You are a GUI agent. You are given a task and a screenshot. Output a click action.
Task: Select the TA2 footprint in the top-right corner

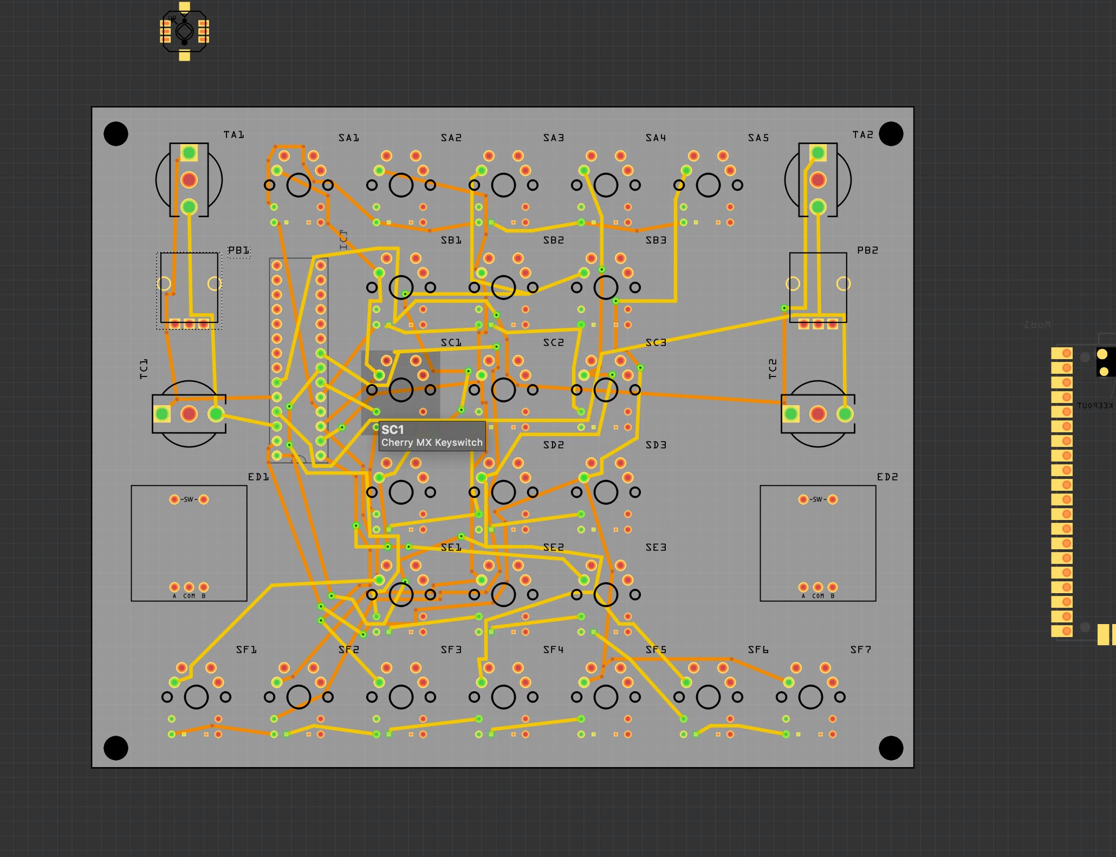[x=817, y=179]
